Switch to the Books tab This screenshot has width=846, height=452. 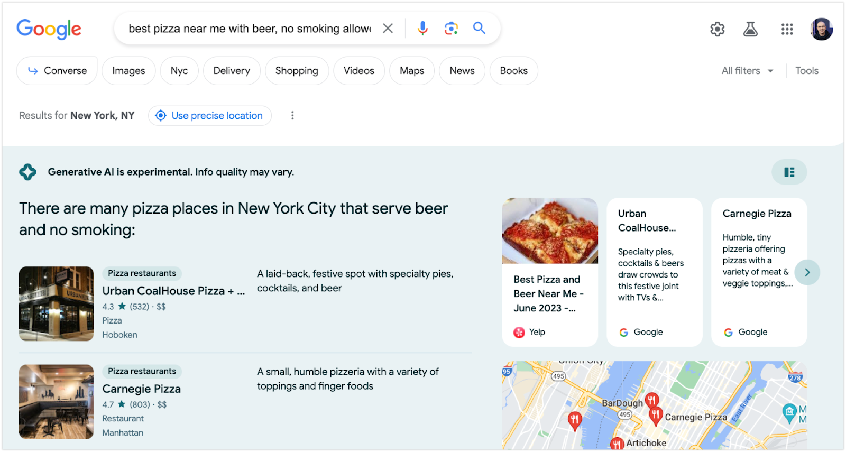514,71
